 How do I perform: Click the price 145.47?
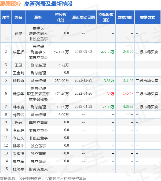pos(128,93)
